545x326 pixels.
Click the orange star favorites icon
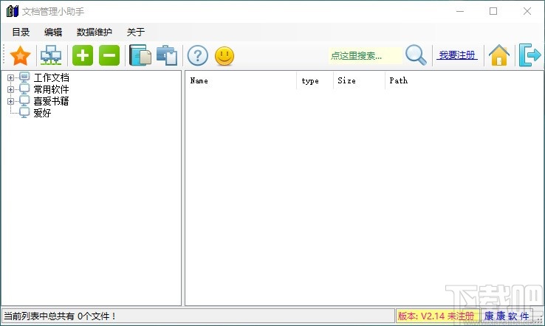coord(20,55)
